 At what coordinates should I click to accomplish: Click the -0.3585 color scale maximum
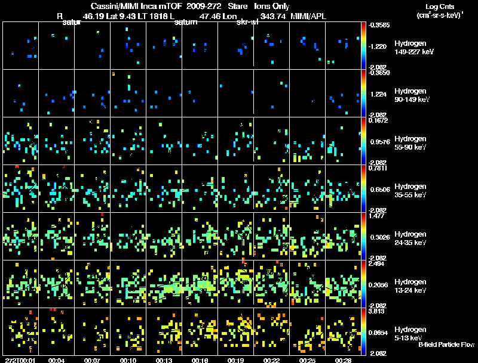click(x=379, y=25)
